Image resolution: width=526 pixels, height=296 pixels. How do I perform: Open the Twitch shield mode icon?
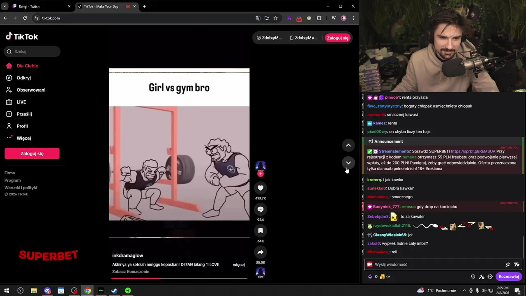(x=473, y=277)
